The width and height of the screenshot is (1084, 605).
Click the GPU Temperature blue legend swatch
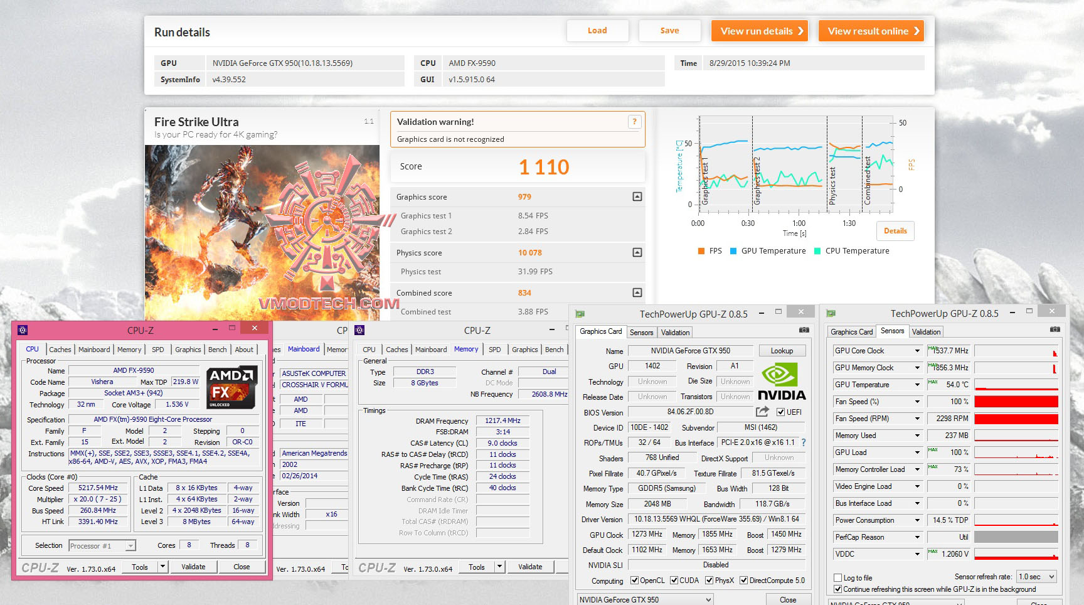tap(733, 251)
